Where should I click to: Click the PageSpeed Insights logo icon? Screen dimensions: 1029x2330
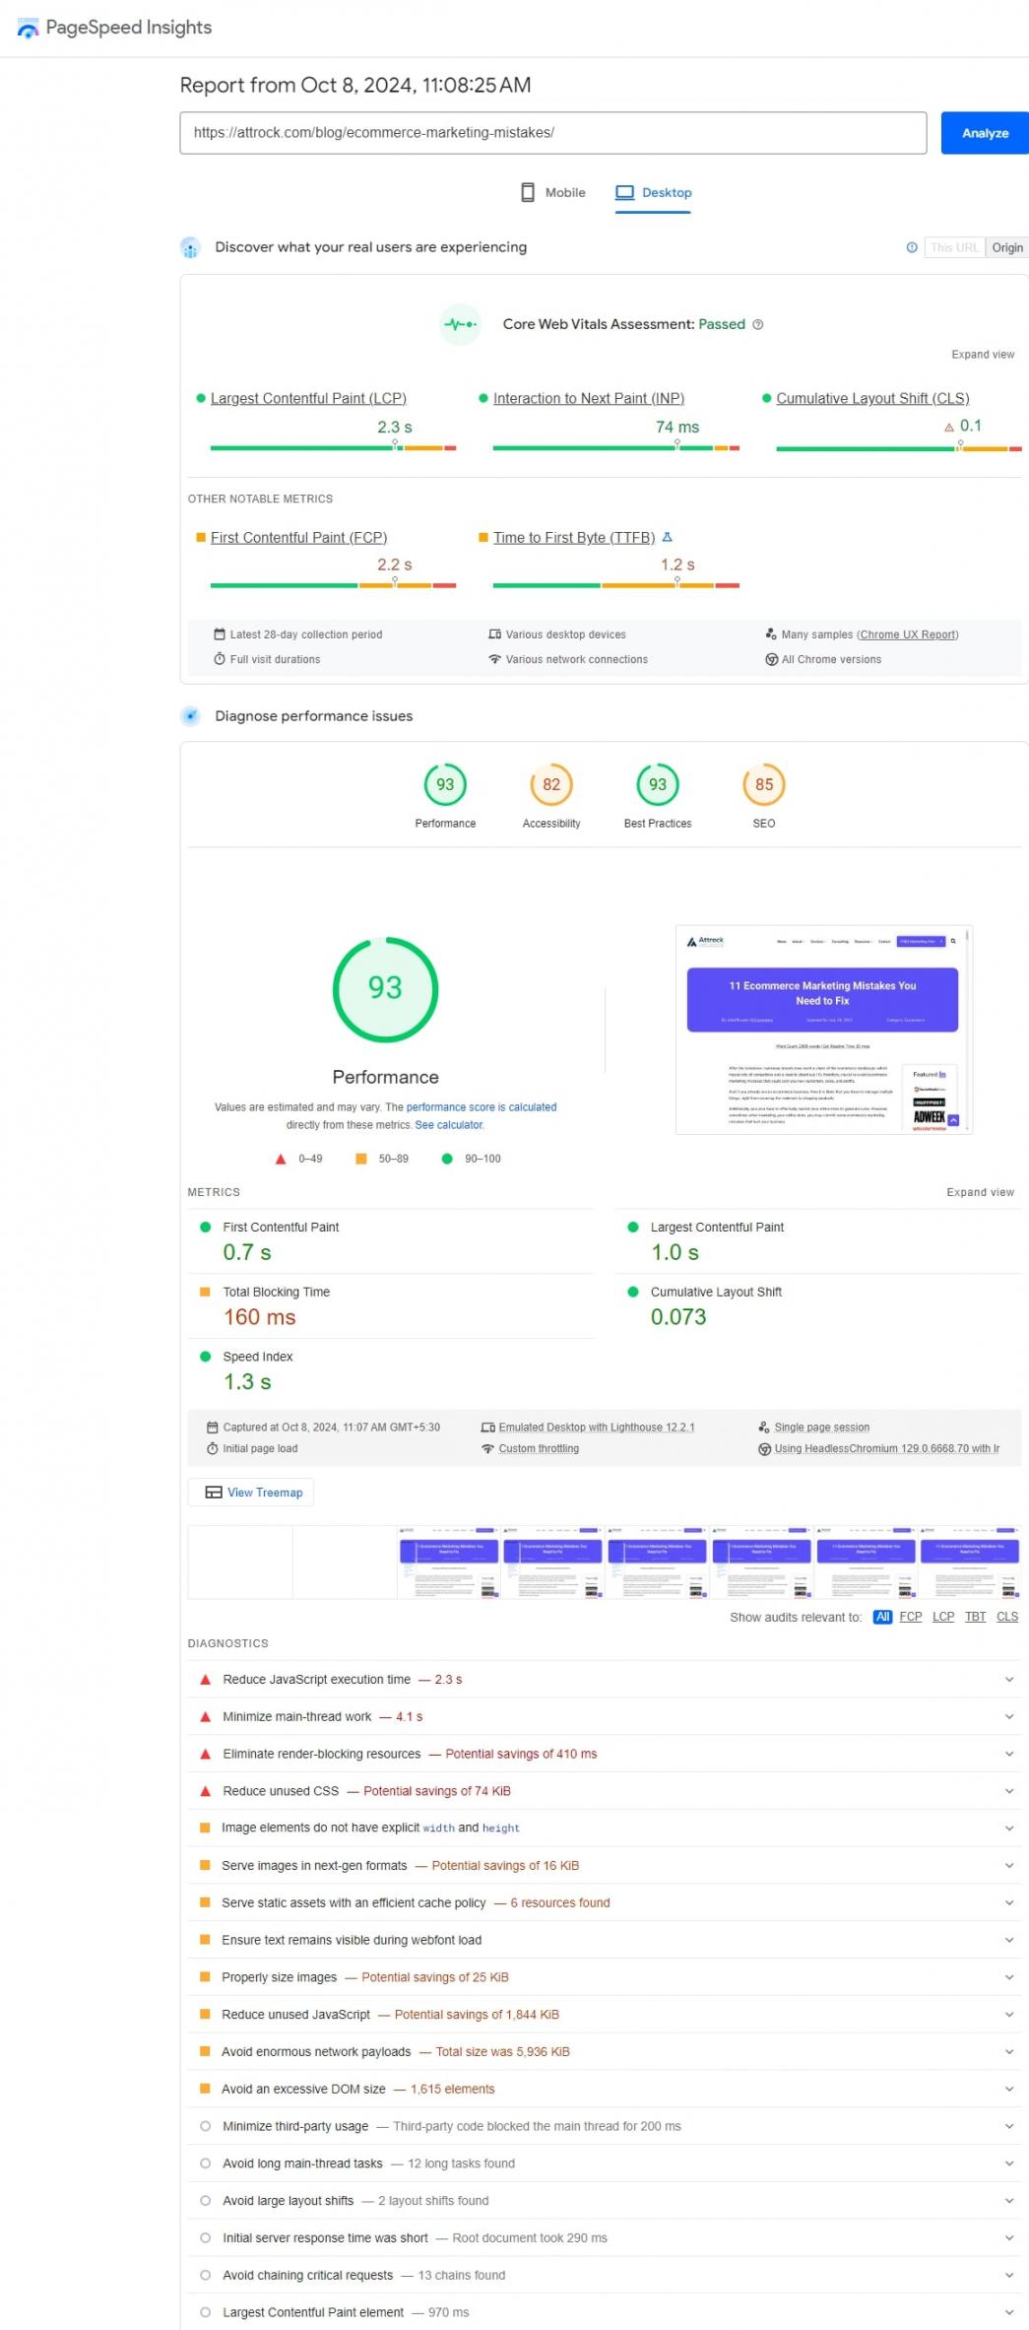point(29,29)
